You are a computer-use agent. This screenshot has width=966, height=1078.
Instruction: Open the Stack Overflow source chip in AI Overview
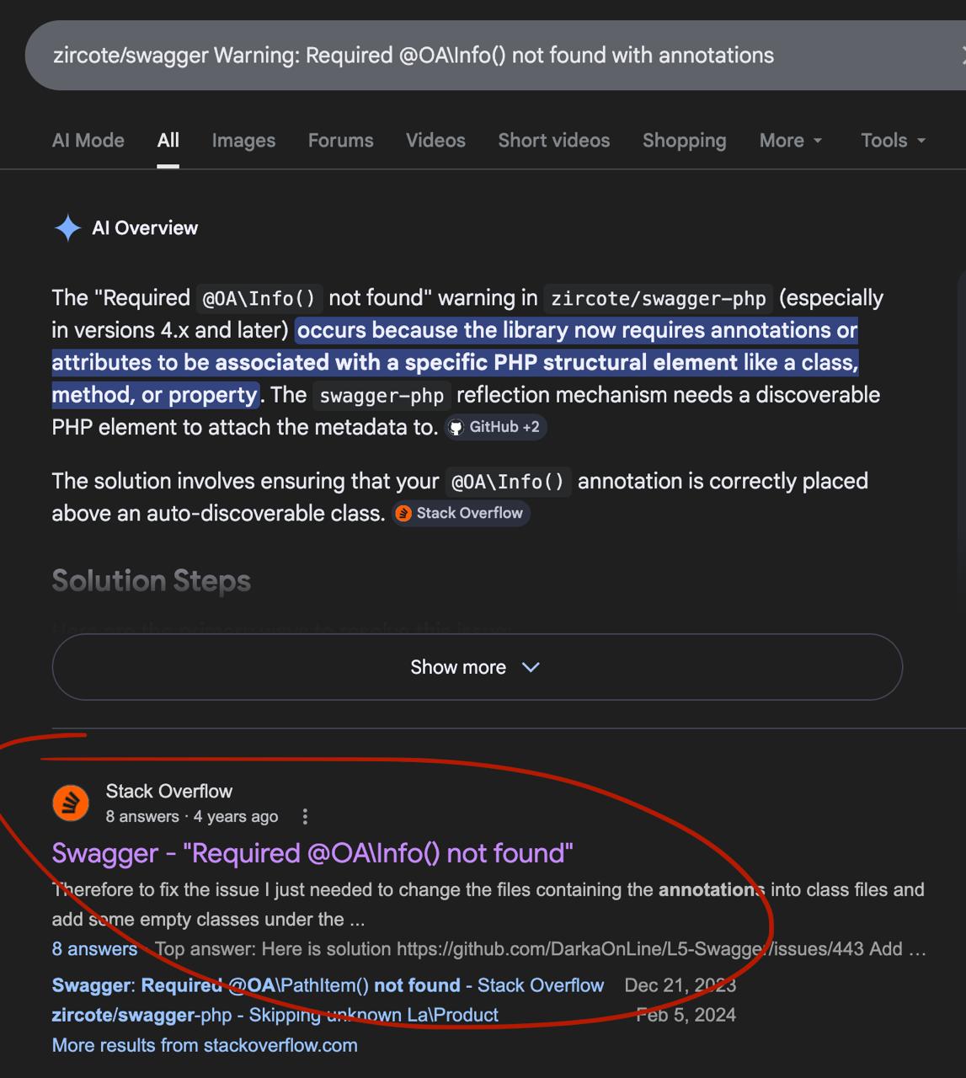(x=460, y=513)
